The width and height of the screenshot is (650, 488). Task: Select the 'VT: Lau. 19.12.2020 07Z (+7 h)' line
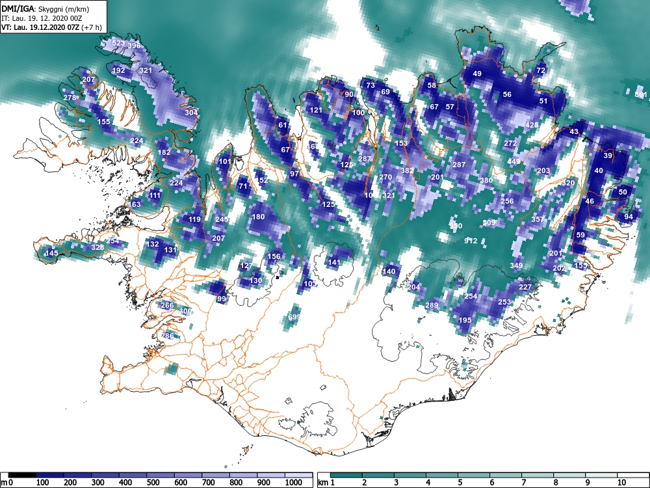click(x=51, y=28)
